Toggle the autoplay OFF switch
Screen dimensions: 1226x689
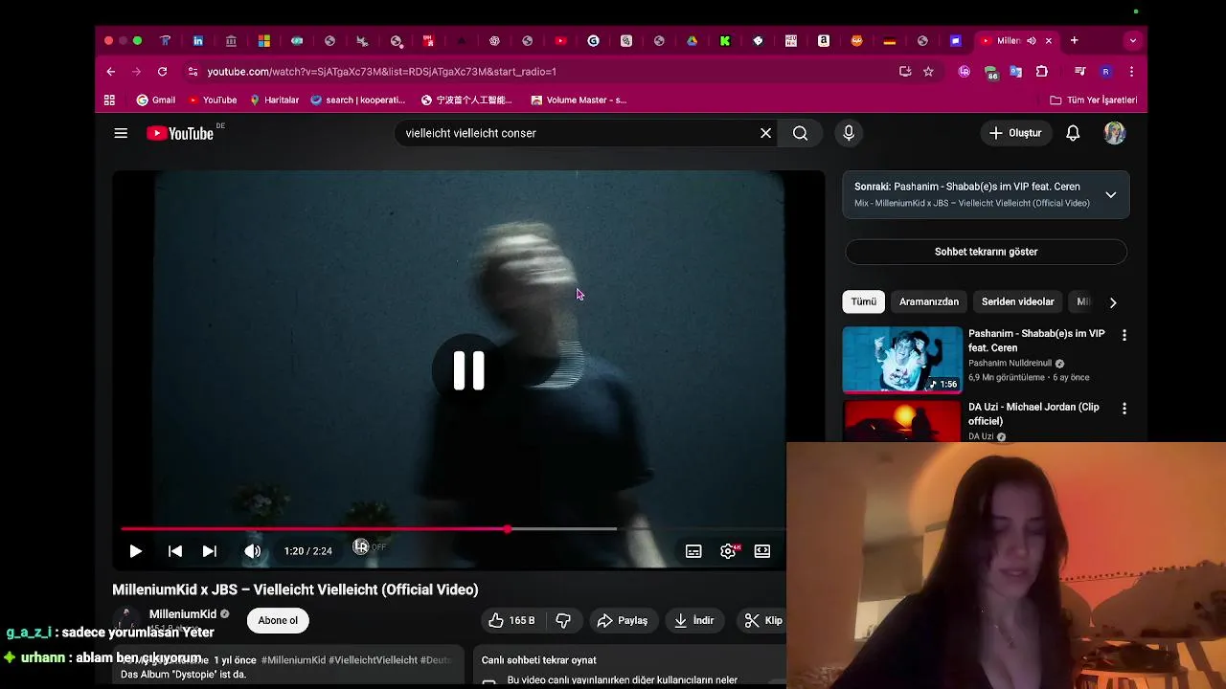[368, 547]
